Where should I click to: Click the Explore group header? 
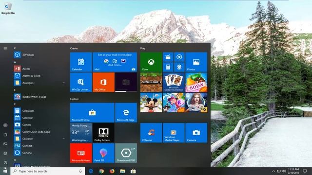75,99
